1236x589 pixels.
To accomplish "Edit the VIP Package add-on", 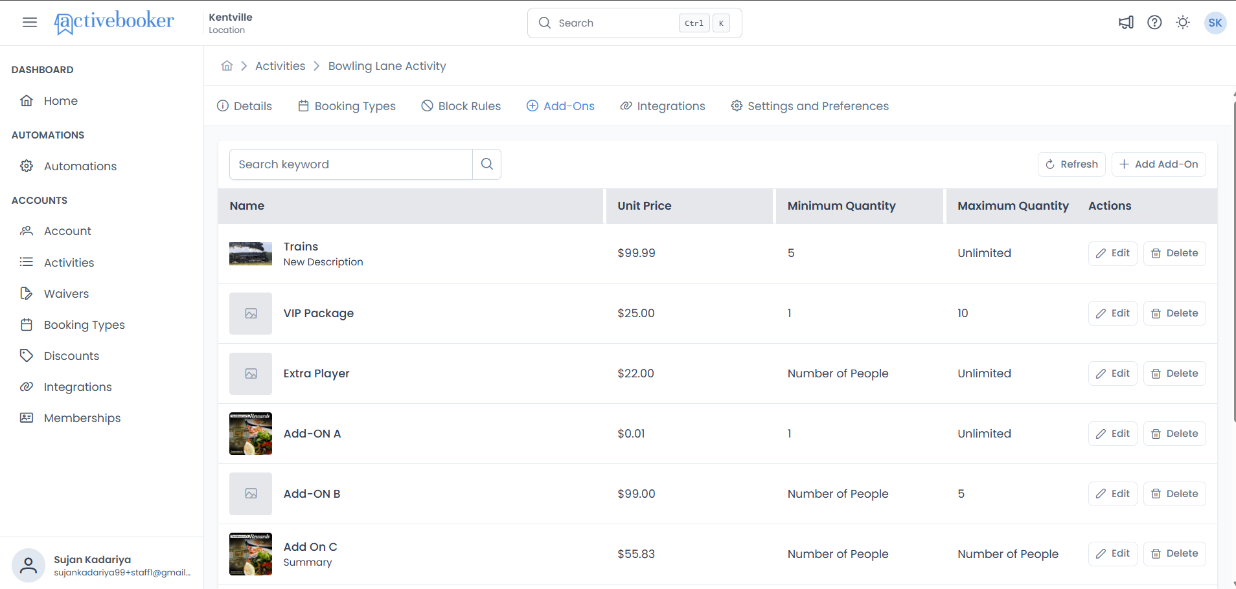I will (x=1113, y=313).
